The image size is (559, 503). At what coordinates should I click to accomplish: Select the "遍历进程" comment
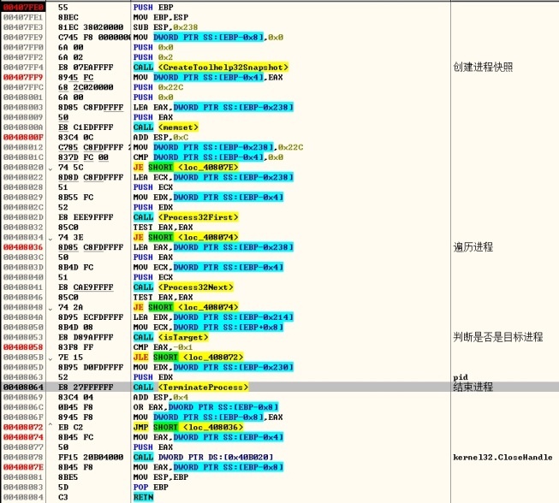[473, 247]
